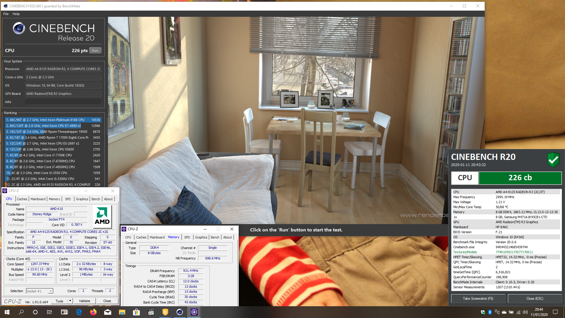This screenshot has width=565, height=318.
Task: Open taskbar Search magnifier
Action: point(21,312)
